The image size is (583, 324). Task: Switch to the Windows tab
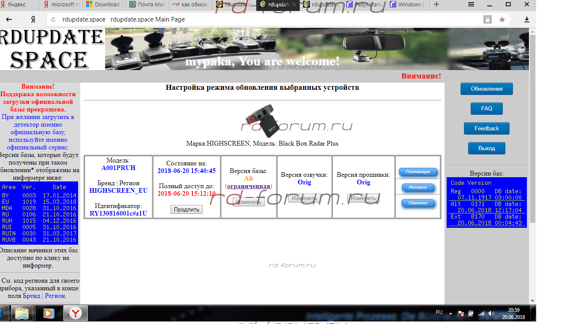(x=407, y=4)
